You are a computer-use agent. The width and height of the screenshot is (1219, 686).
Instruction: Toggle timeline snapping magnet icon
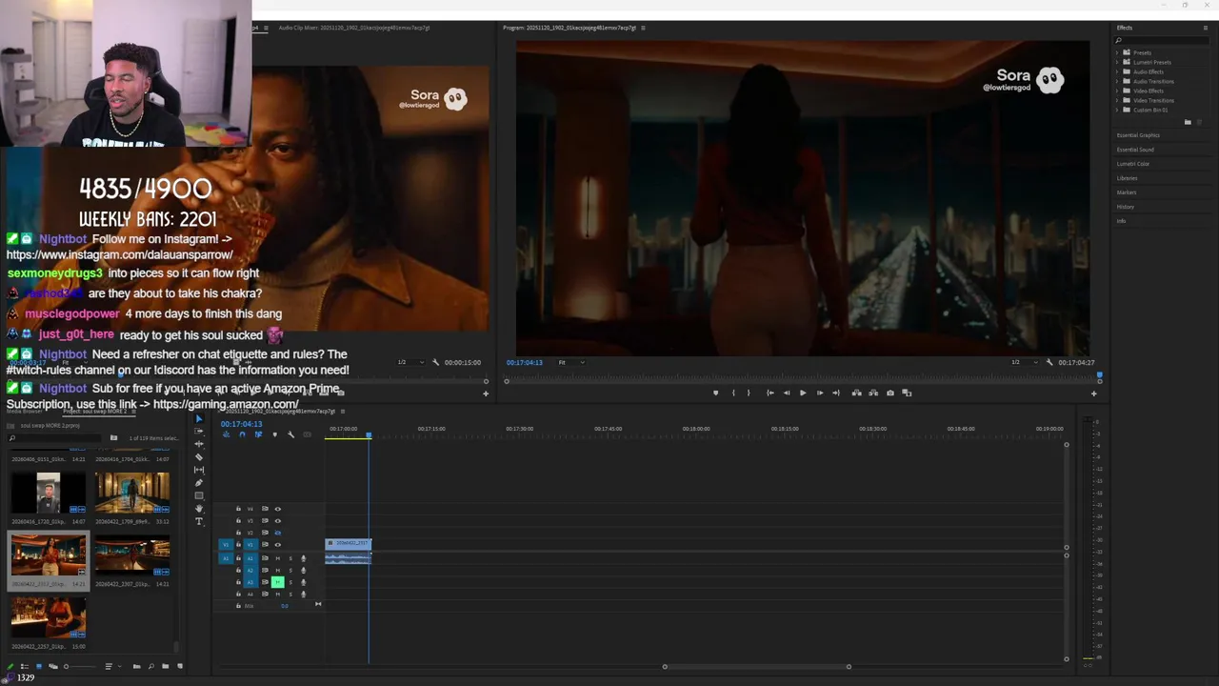(242, 434)
